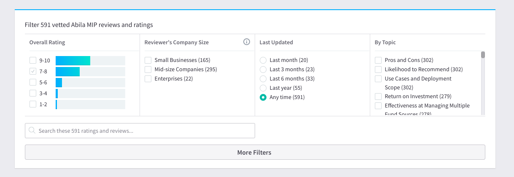Click the 9-10 rating distribution bar
514x177 pixels.
point(90,61)
